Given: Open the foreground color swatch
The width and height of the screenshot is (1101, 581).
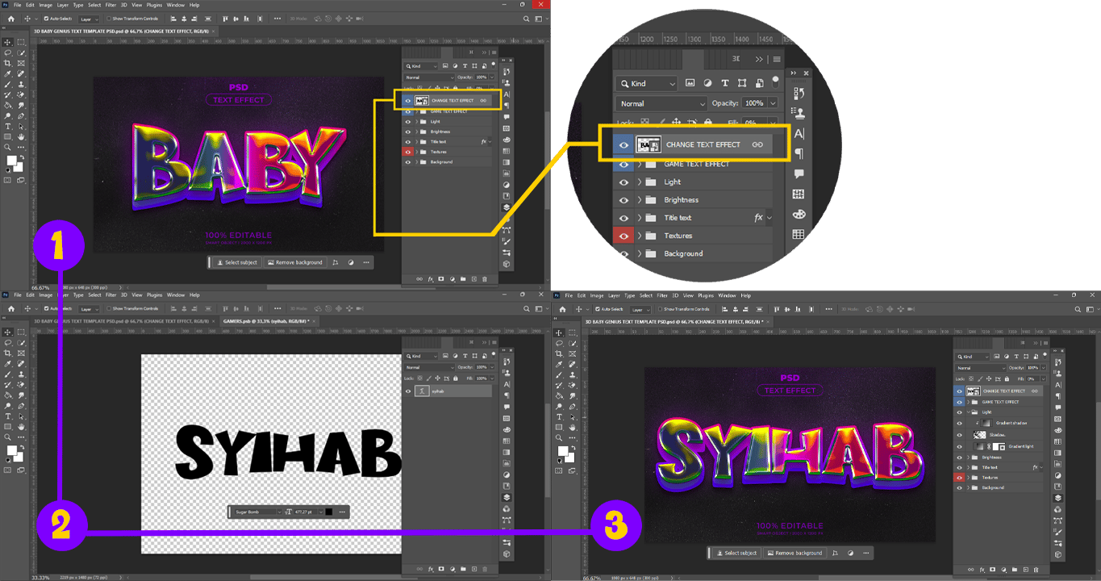Looking at the screenshot, I should pyautogui.click(x=11, y=161).
